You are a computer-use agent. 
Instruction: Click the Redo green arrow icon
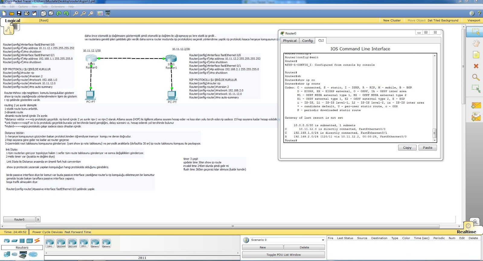pyautogui.click(x=66, y=13)
